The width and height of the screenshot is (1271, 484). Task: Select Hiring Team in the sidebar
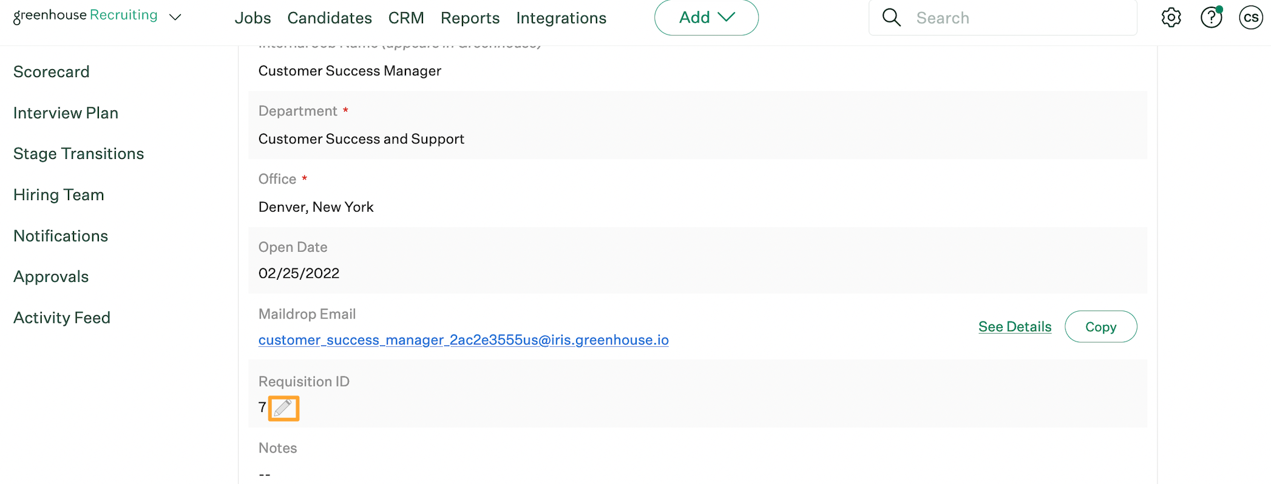point(59,195)
